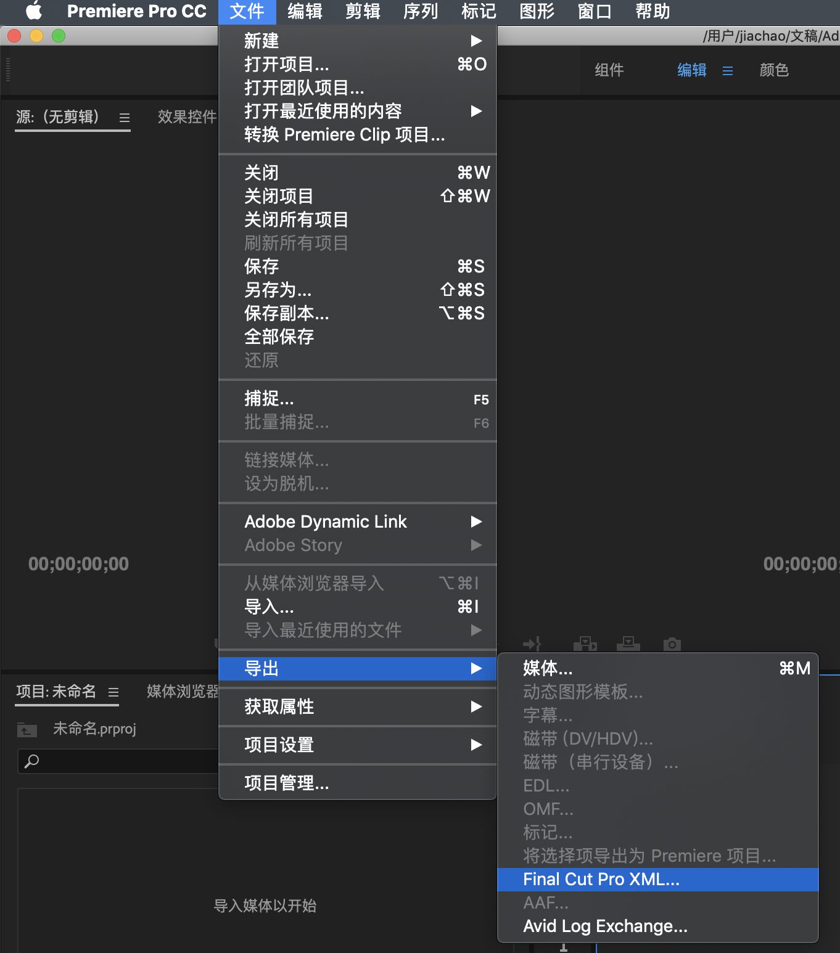The height and width of the screenshot is (953, 840).
Task: Choose 保存副本... menu item
Action: coord(358,313)
